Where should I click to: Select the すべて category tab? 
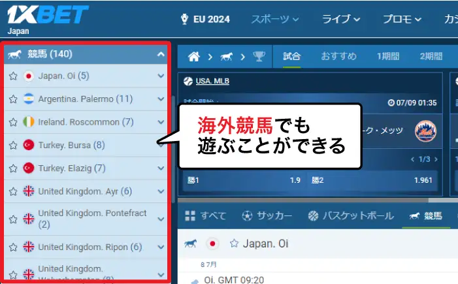pos(206,216)
